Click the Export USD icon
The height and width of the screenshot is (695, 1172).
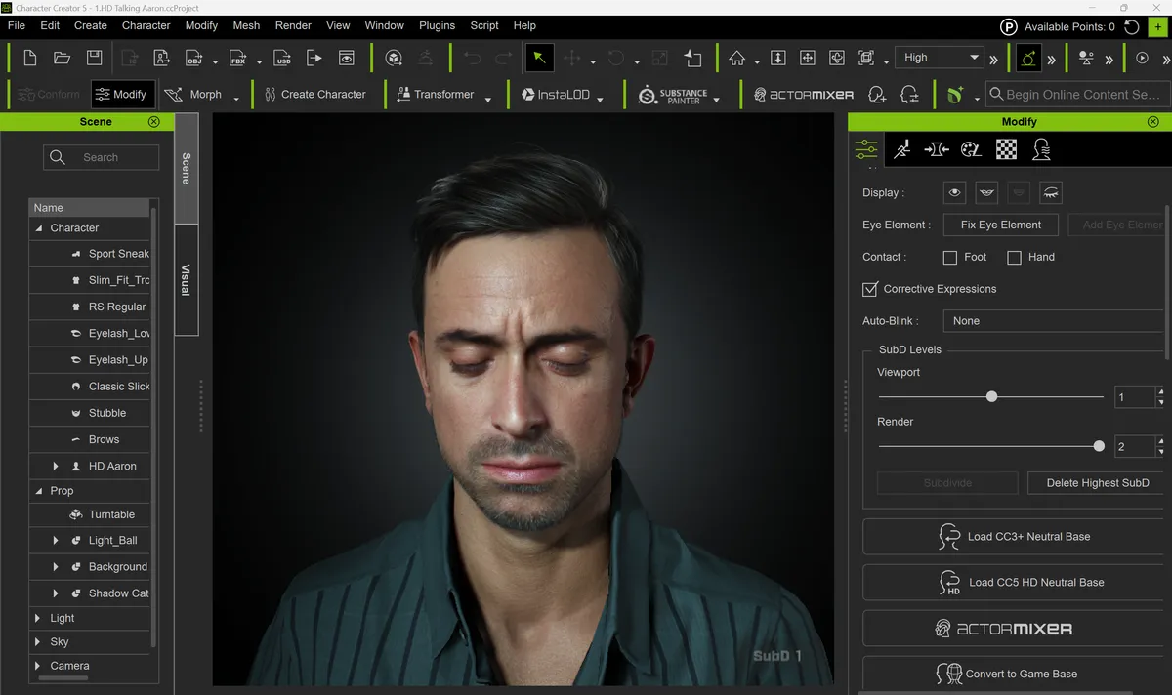coord(281,58)
